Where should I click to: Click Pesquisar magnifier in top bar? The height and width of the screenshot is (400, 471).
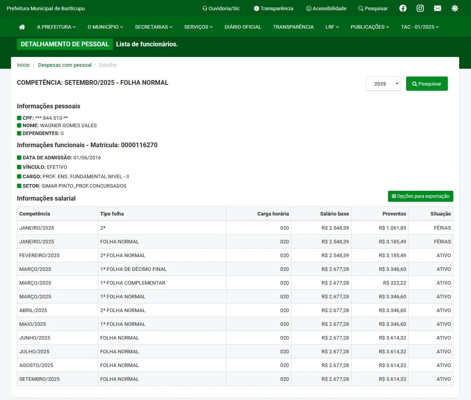(x=373, y=8)
